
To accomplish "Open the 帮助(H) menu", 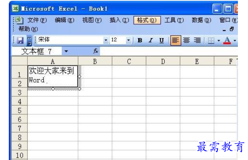I will 28,29.
